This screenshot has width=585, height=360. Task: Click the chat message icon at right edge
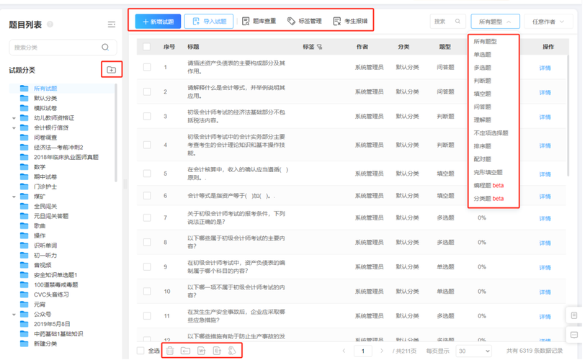tap(573, 334)
